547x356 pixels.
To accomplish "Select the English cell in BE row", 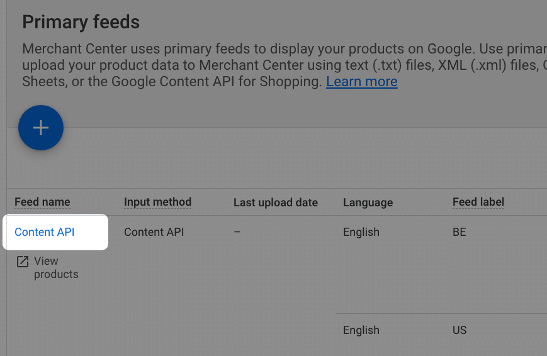I will click(x=361, y=232).
